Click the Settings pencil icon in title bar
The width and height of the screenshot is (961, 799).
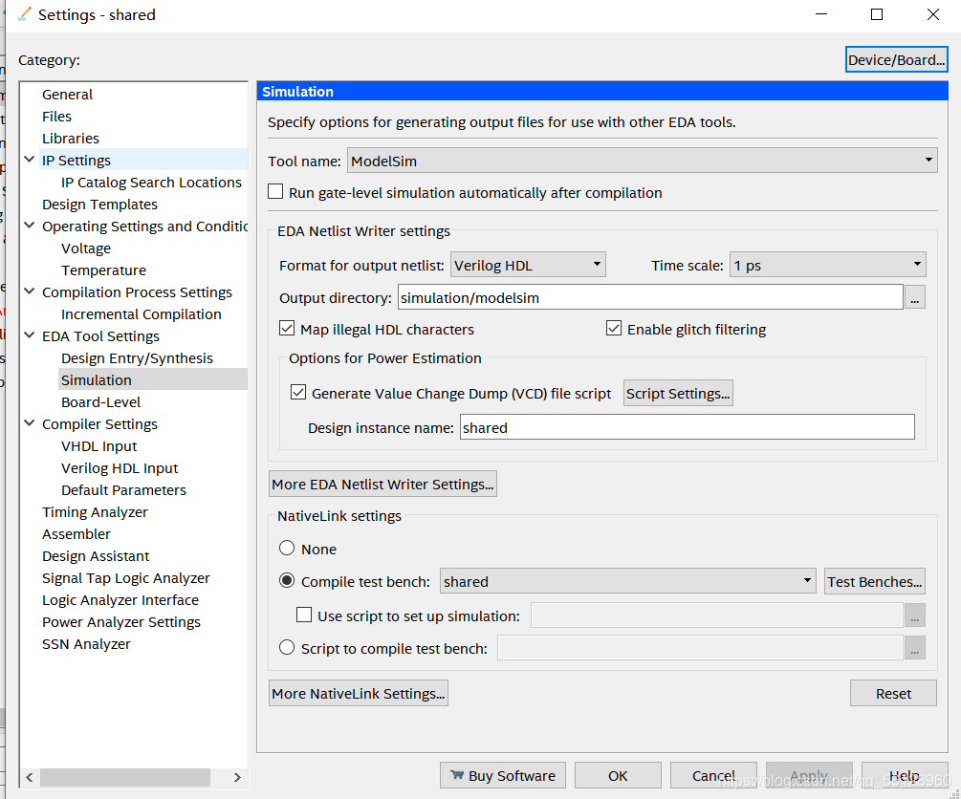pos(25,14)
